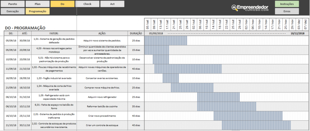Select the 26/09/18 end date cell
Image resolution: width=310 pixels, height=131 pixels.
tap(25, 78)
